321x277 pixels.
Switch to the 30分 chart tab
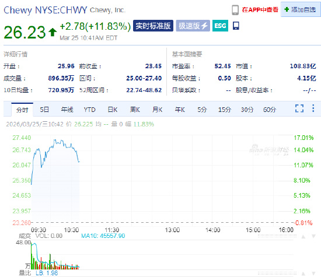click(x=247, y=110)
